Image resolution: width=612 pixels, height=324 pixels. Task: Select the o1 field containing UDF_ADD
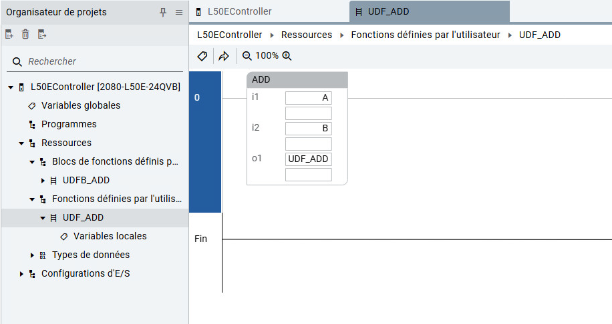click(x=309, y=159)
